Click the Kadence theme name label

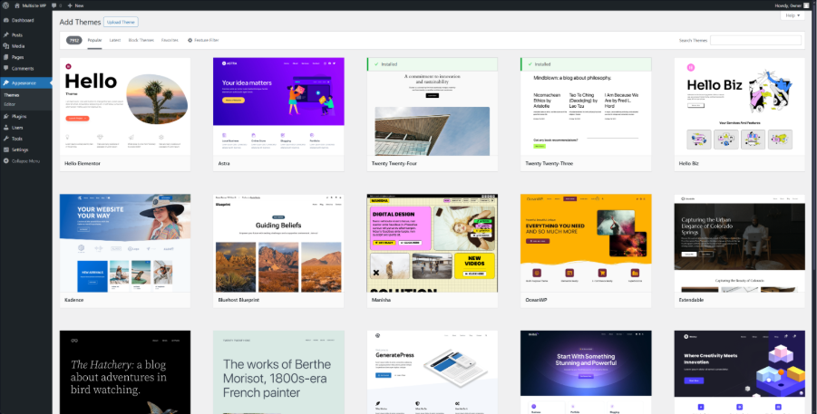[74, 300]
